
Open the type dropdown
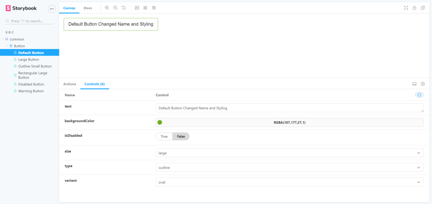point(289,168)
